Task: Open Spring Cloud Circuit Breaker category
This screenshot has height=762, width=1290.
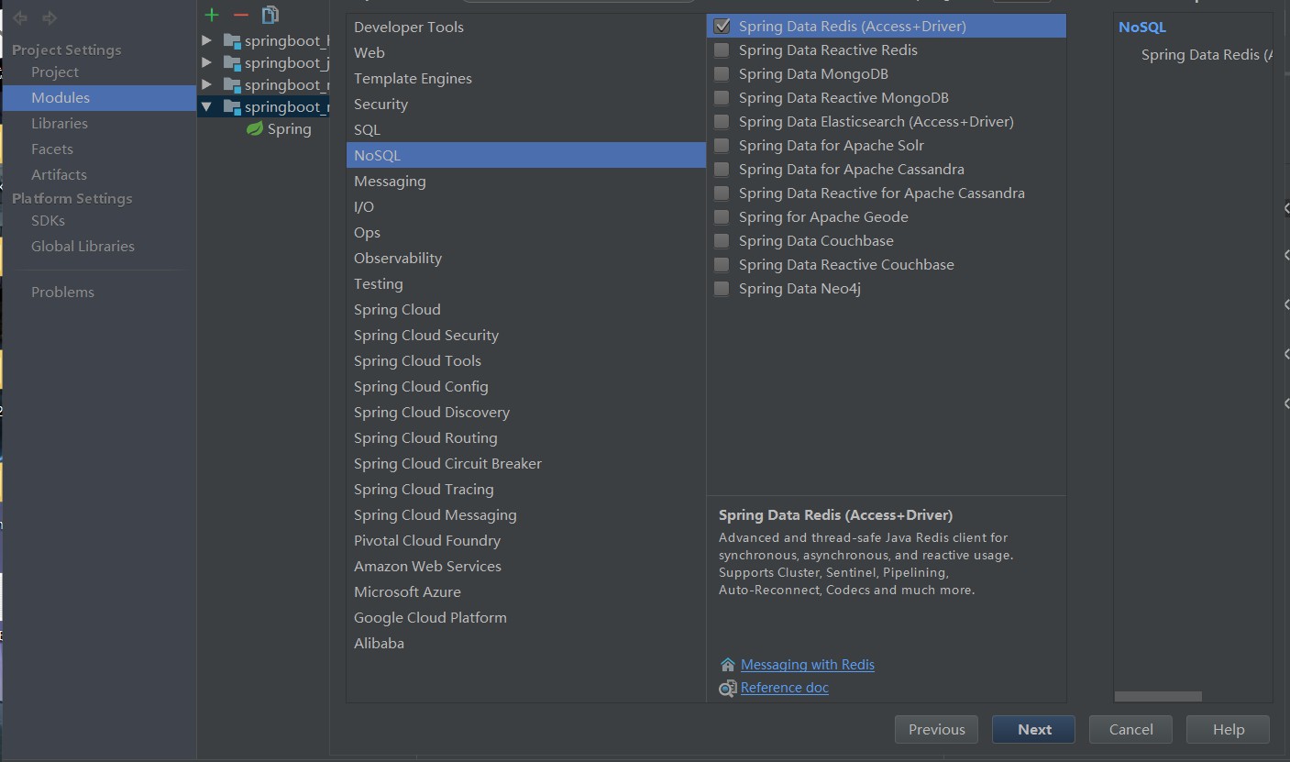Action: pyautogui.click(x=526, y=464)
